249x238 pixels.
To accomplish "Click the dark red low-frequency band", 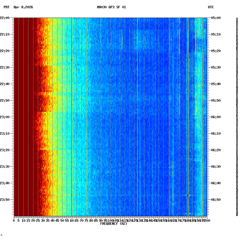I will point(23,110).
